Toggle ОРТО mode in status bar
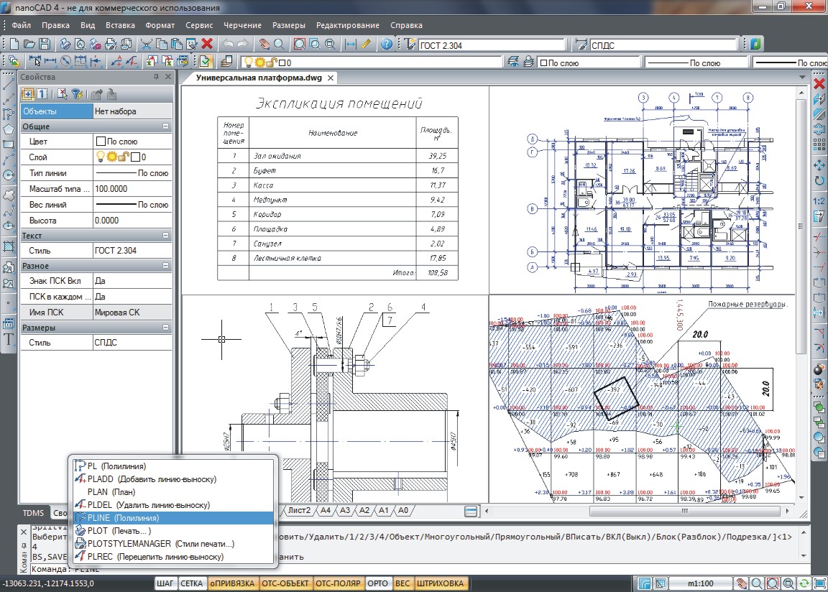Screen dimensions: 828x592 pyautogui.click(x=377, y=583)
